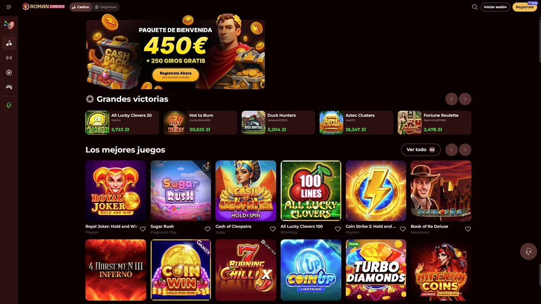The height and width of the screenshot is (304, 541).
Task: Open the floating live chat headset button
Action: [528, 251]
